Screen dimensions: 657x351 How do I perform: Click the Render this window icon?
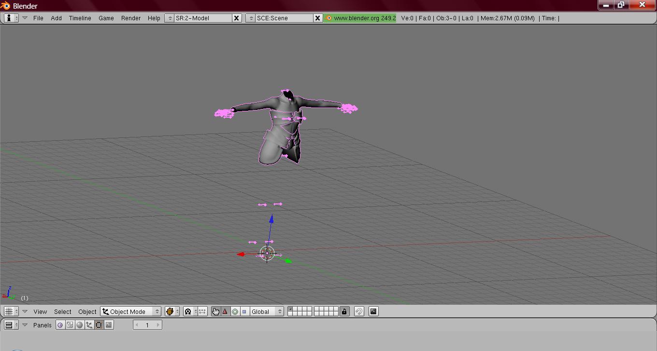tap(373, 311)
